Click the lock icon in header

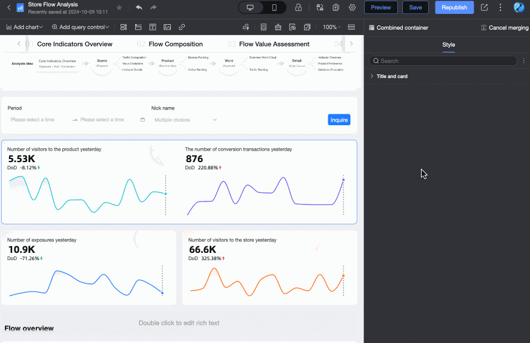pos(298,7)
